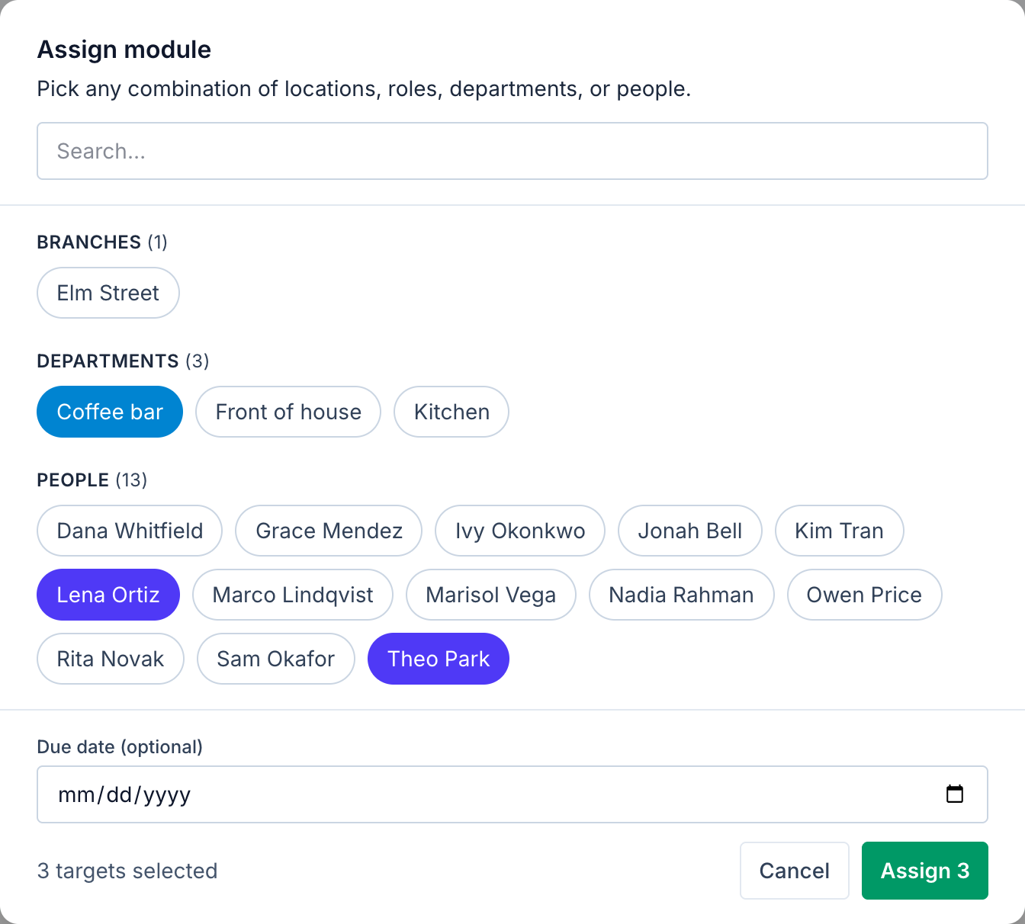Image resolution: width=1025 pixels, height=924 pixels.
Task: Focus the Search field
Action: [x=512, y=151]
